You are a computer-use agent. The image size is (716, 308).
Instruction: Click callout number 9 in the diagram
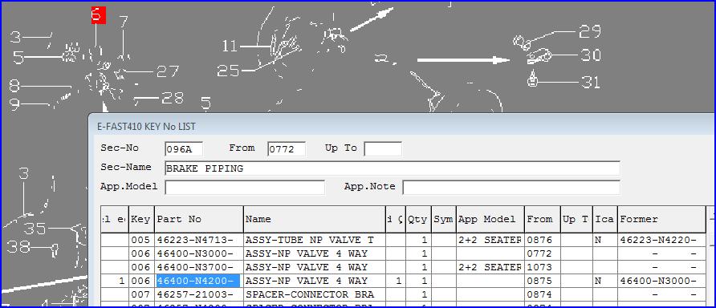point(14,105)
